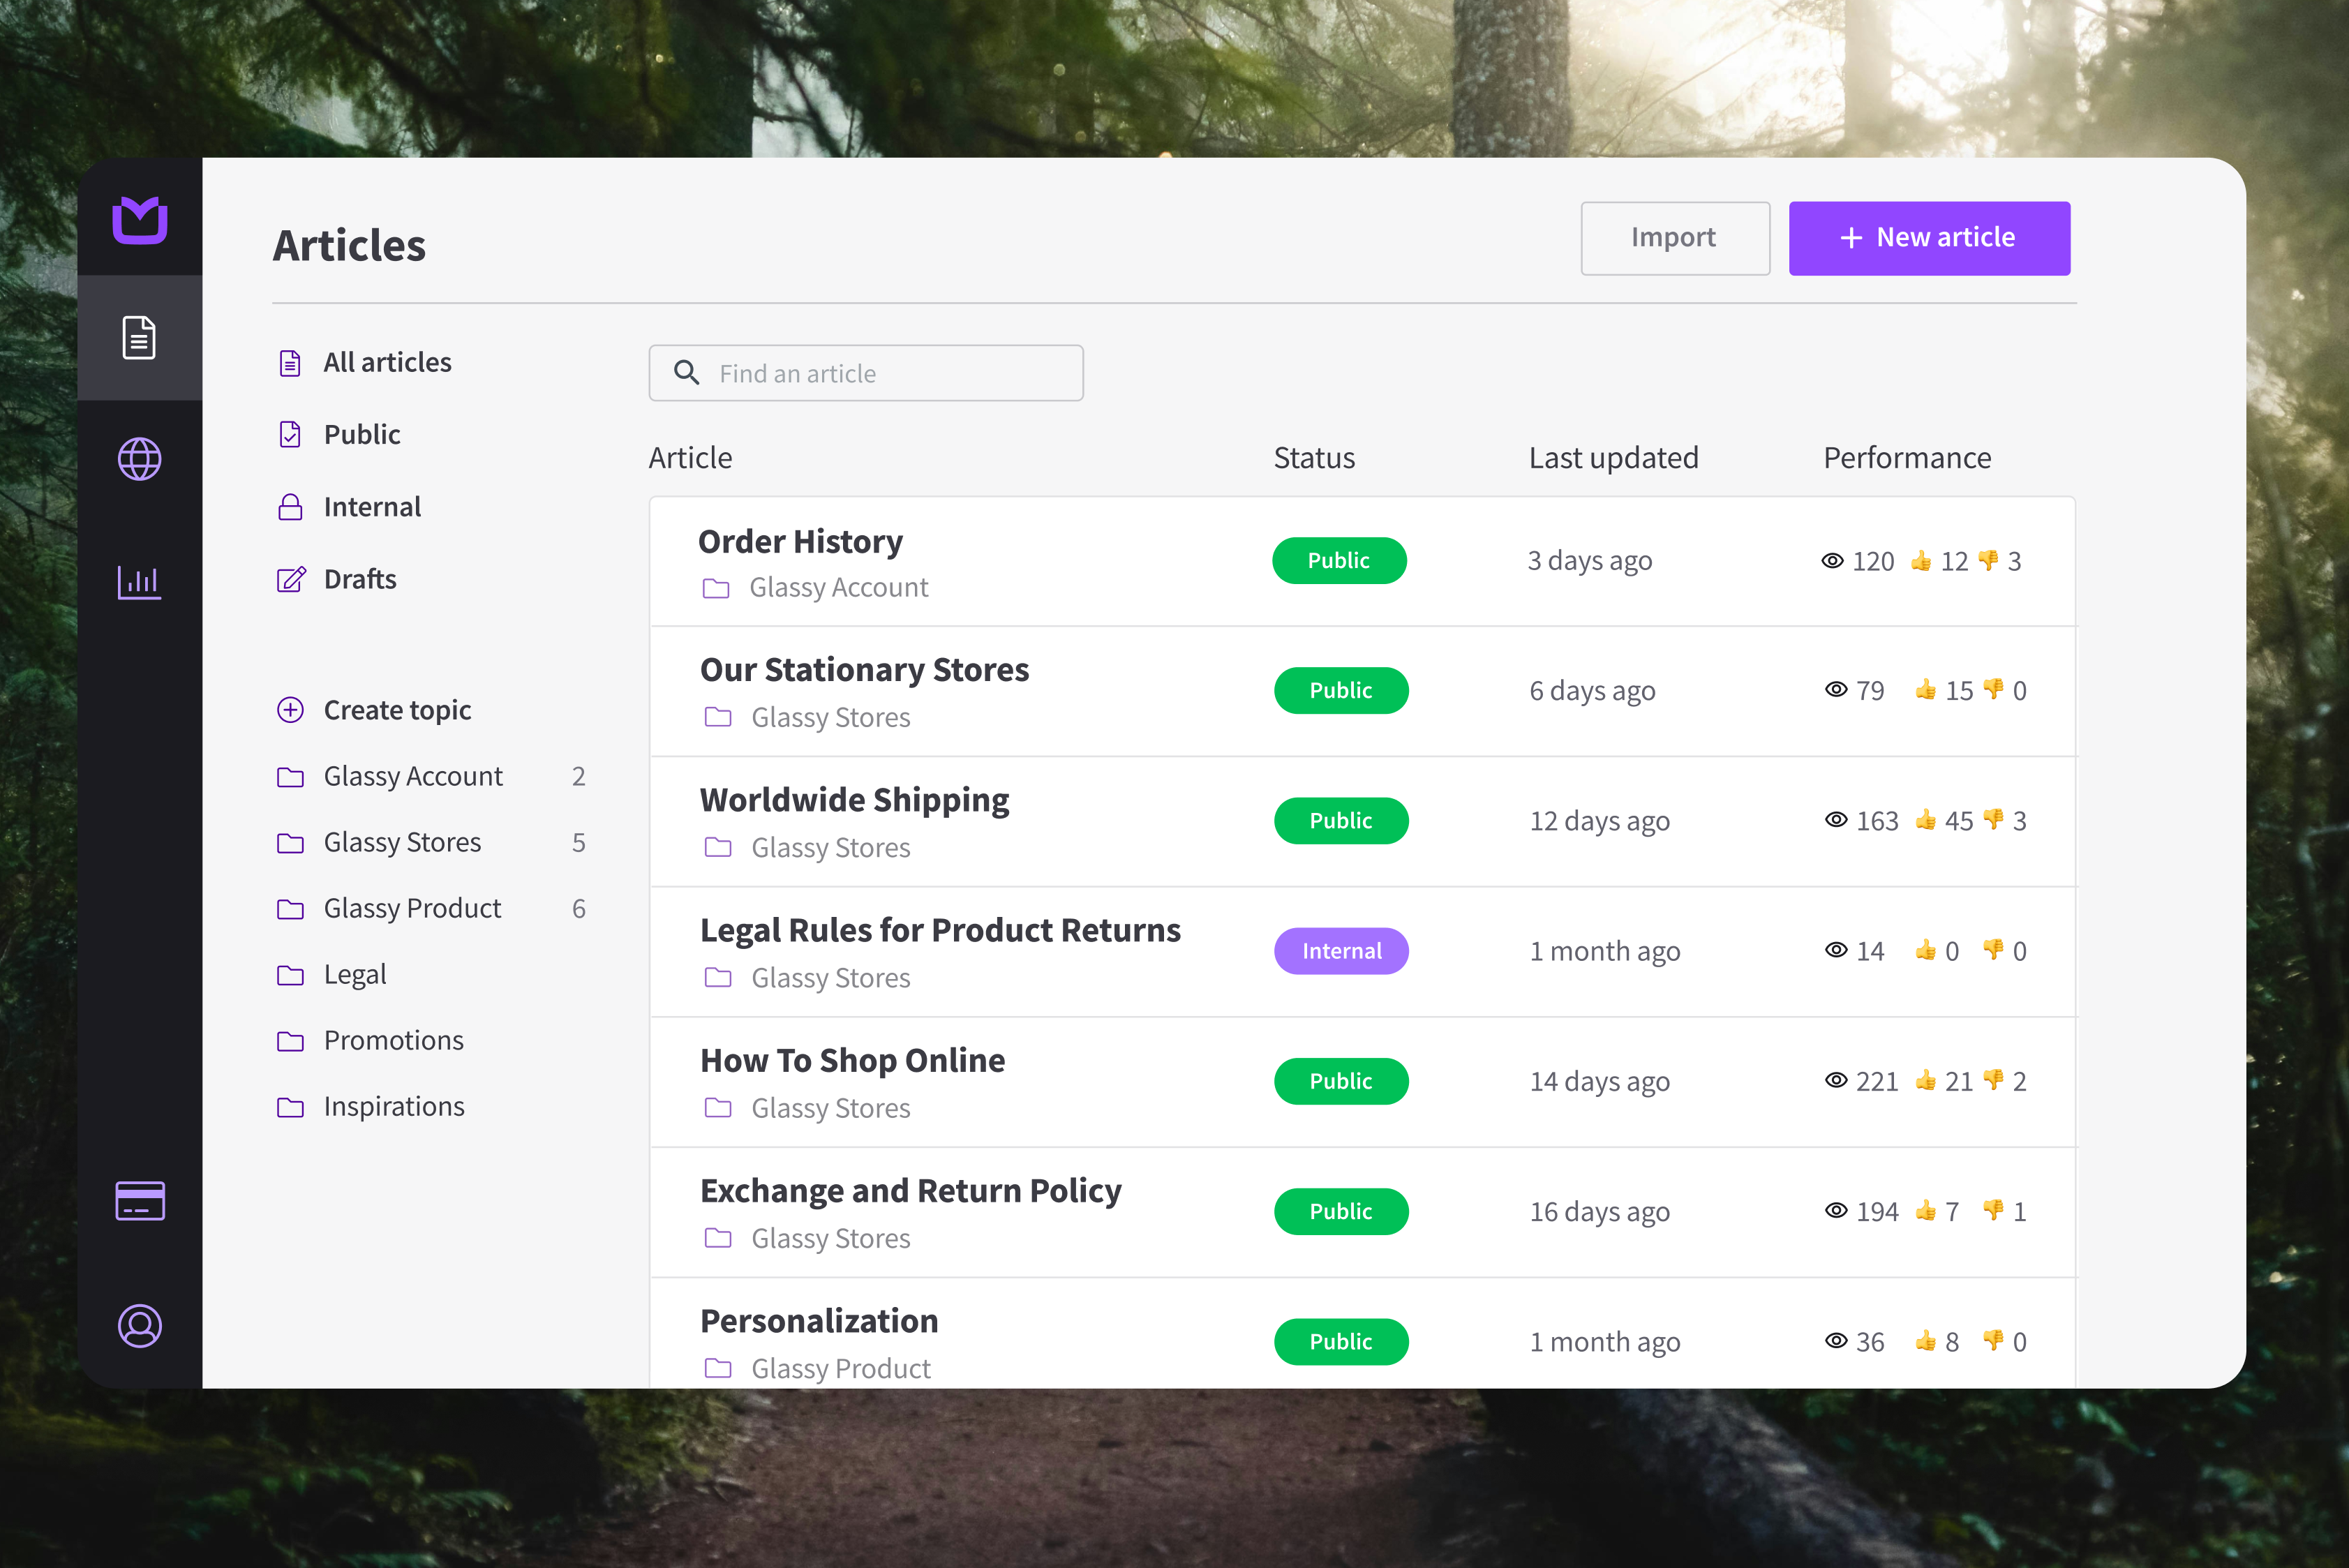Click thumbs down icon in How To Shop Online row
This screenshot has height=1568, width=2349.
click(x=1993, y=1080)
